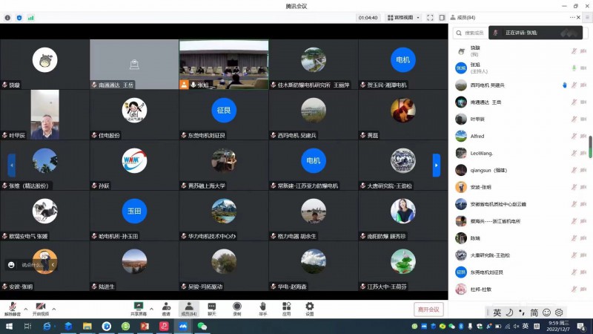Image resolution: width=593 pixels, height=334 pixels.
Task: Open share screen options arrow
Action: pos(151,309)
